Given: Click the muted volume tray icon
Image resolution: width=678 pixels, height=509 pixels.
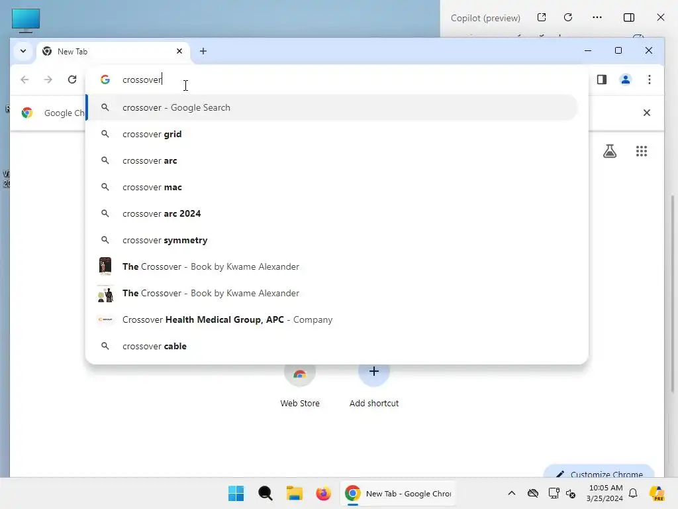Looking at the screenshot, I should point(571,493).
